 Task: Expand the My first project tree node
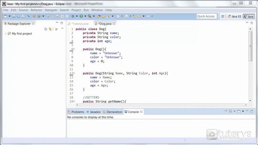(5, 34)
